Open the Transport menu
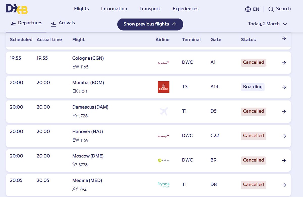 coord(150,9)
